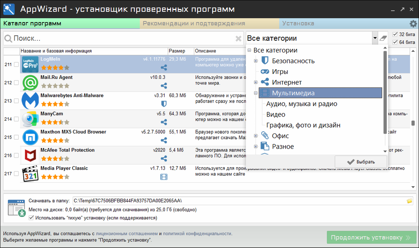Collapse the Все категории tree root

(249, 50)
